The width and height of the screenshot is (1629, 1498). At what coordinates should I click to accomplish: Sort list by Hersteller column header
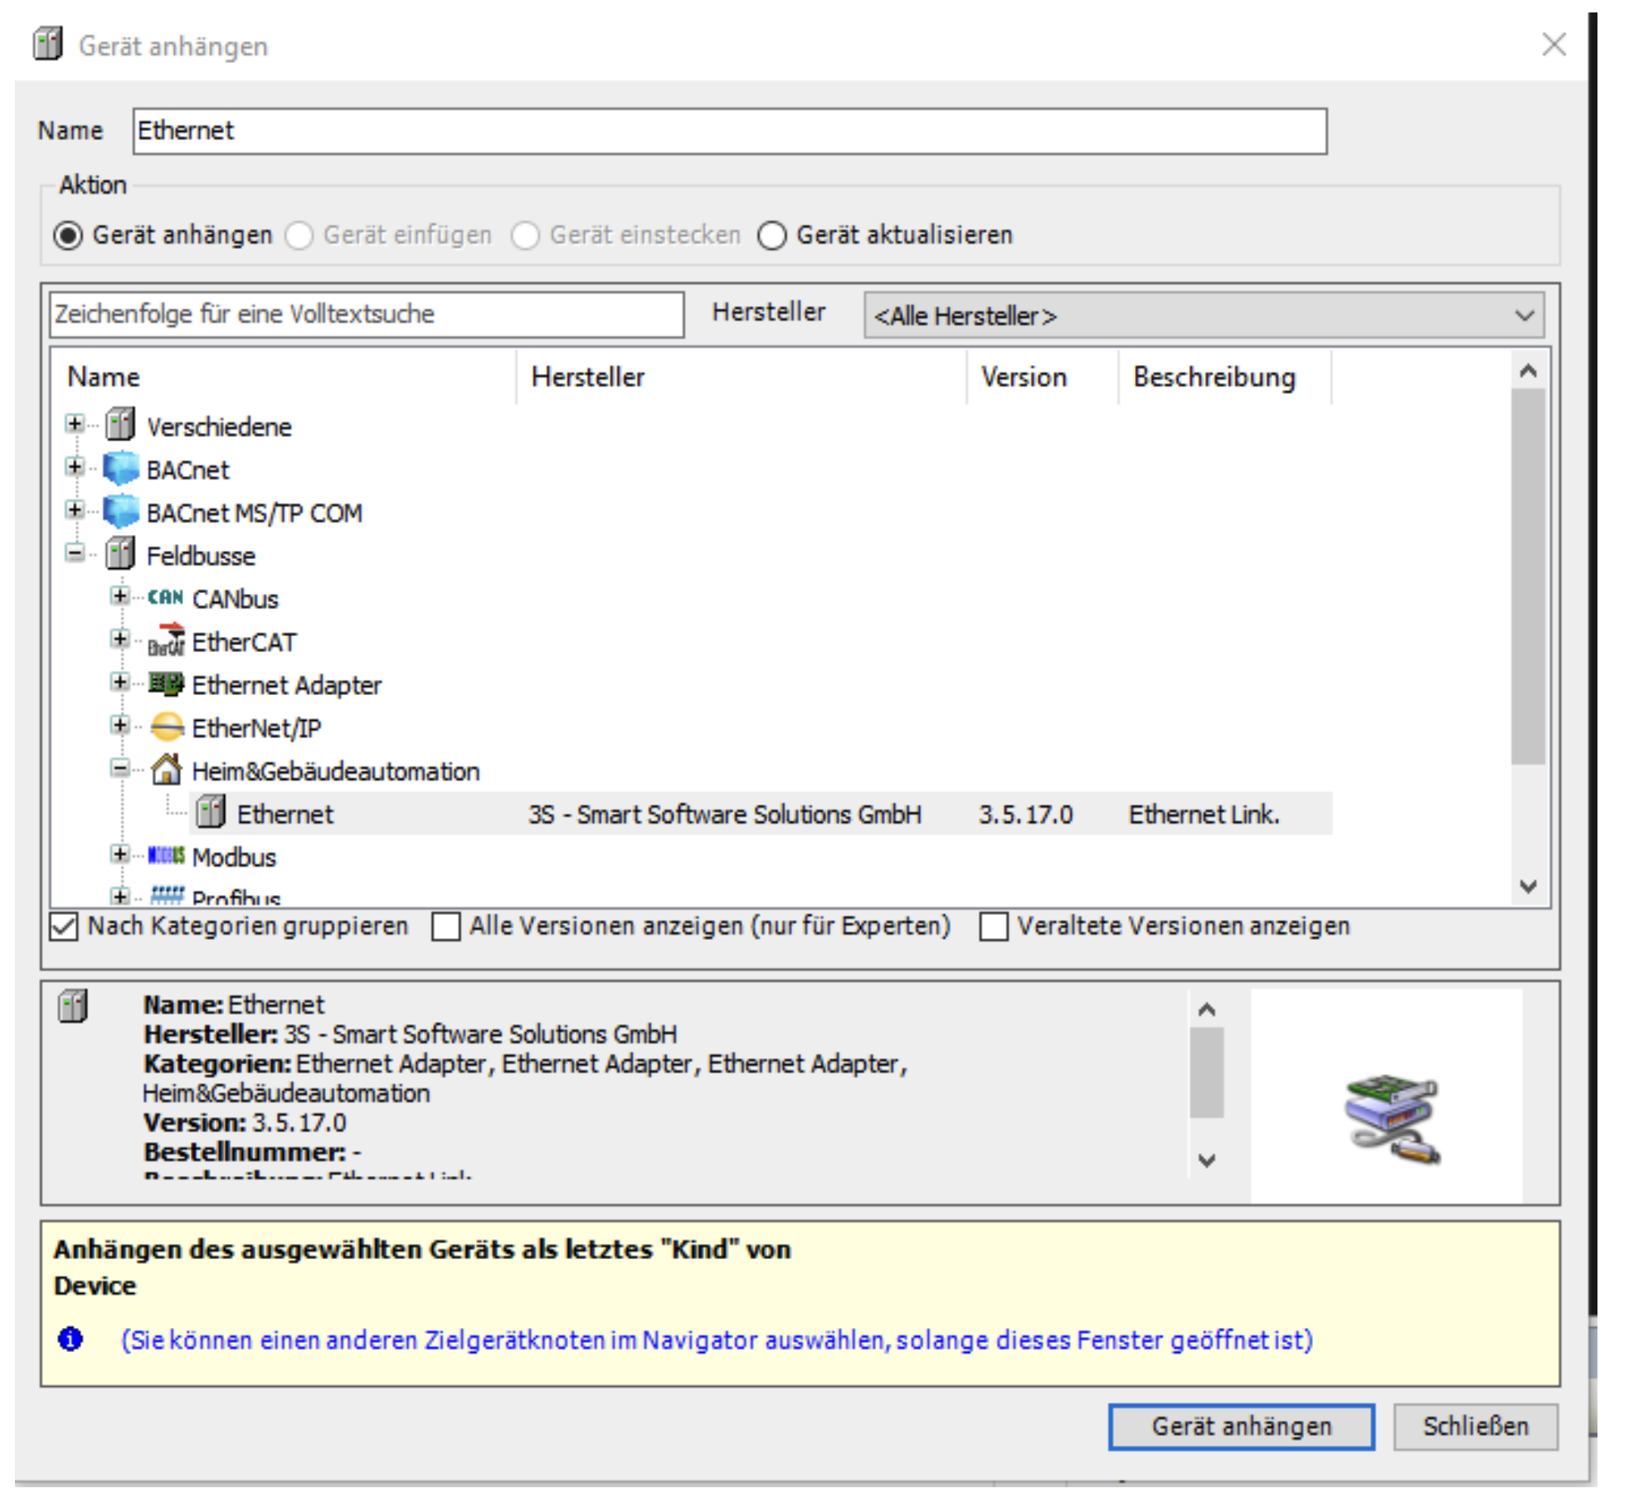pos(587,377)
